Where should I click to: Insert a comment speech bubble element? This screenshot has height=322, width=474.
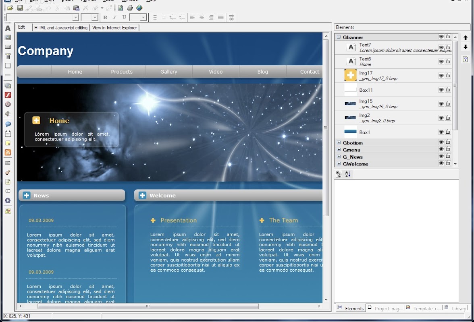tap(8, 124)
